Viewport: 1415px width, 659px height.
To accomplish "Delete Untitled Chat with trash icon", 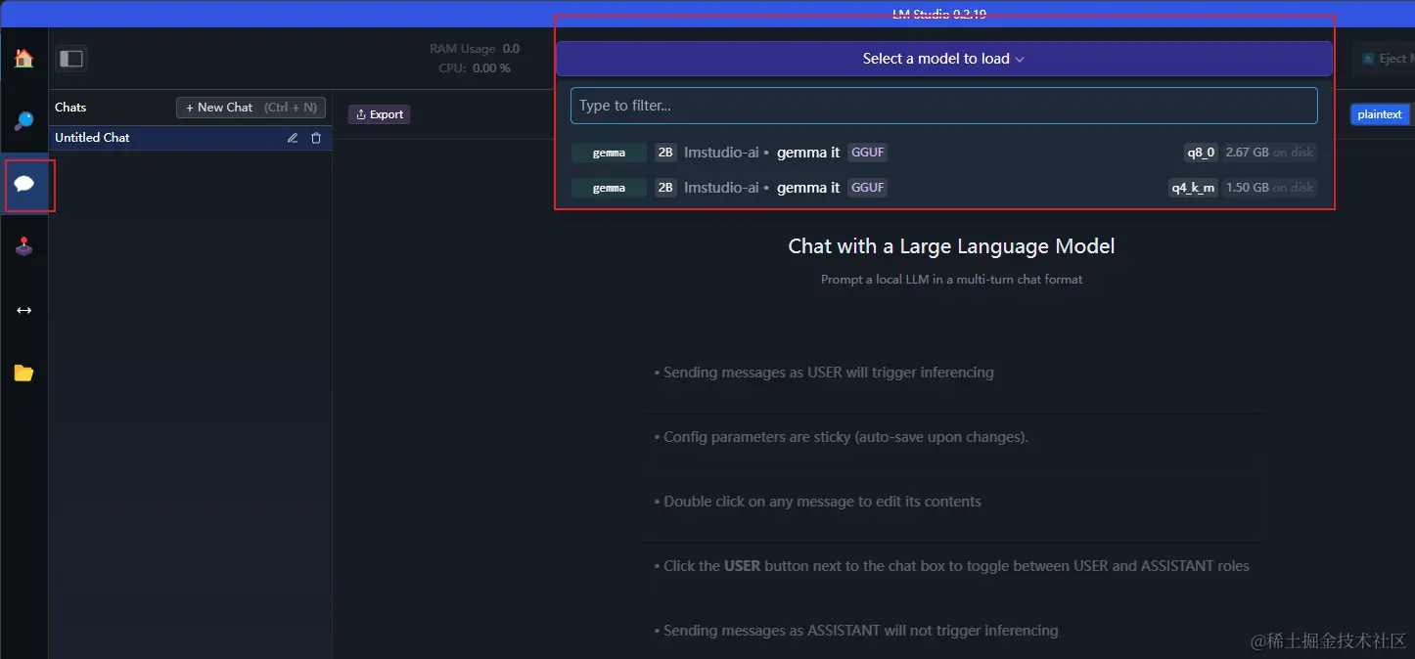I will click(316, 138).
